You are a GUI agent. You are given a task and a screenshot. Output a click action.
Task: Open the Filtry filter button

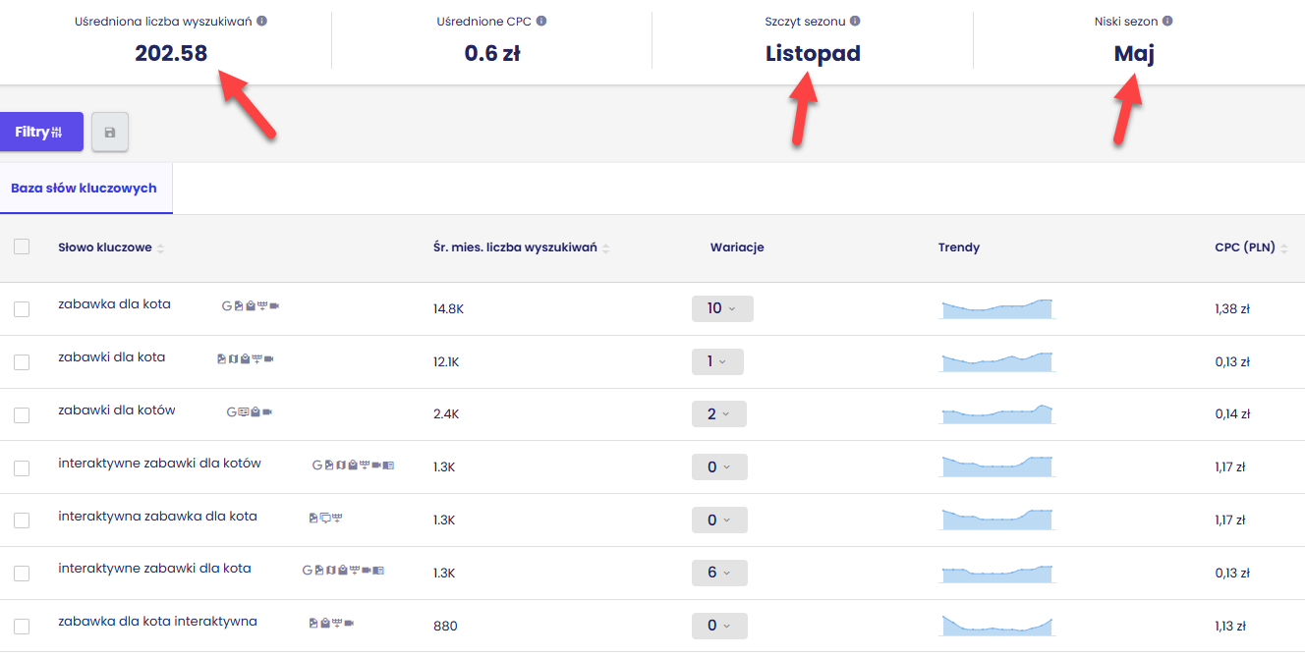[40, 132]
